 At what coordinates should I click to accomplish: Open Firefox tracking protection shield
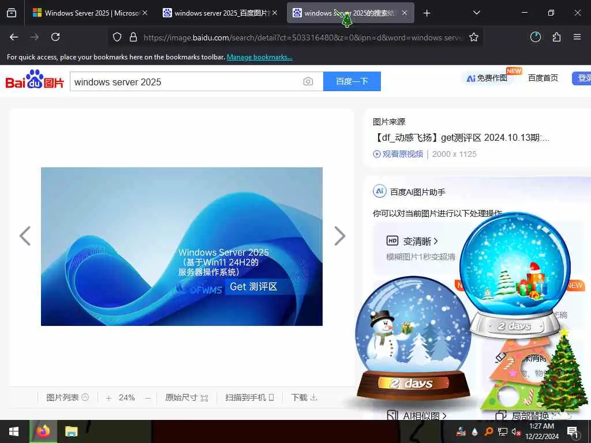117,37
